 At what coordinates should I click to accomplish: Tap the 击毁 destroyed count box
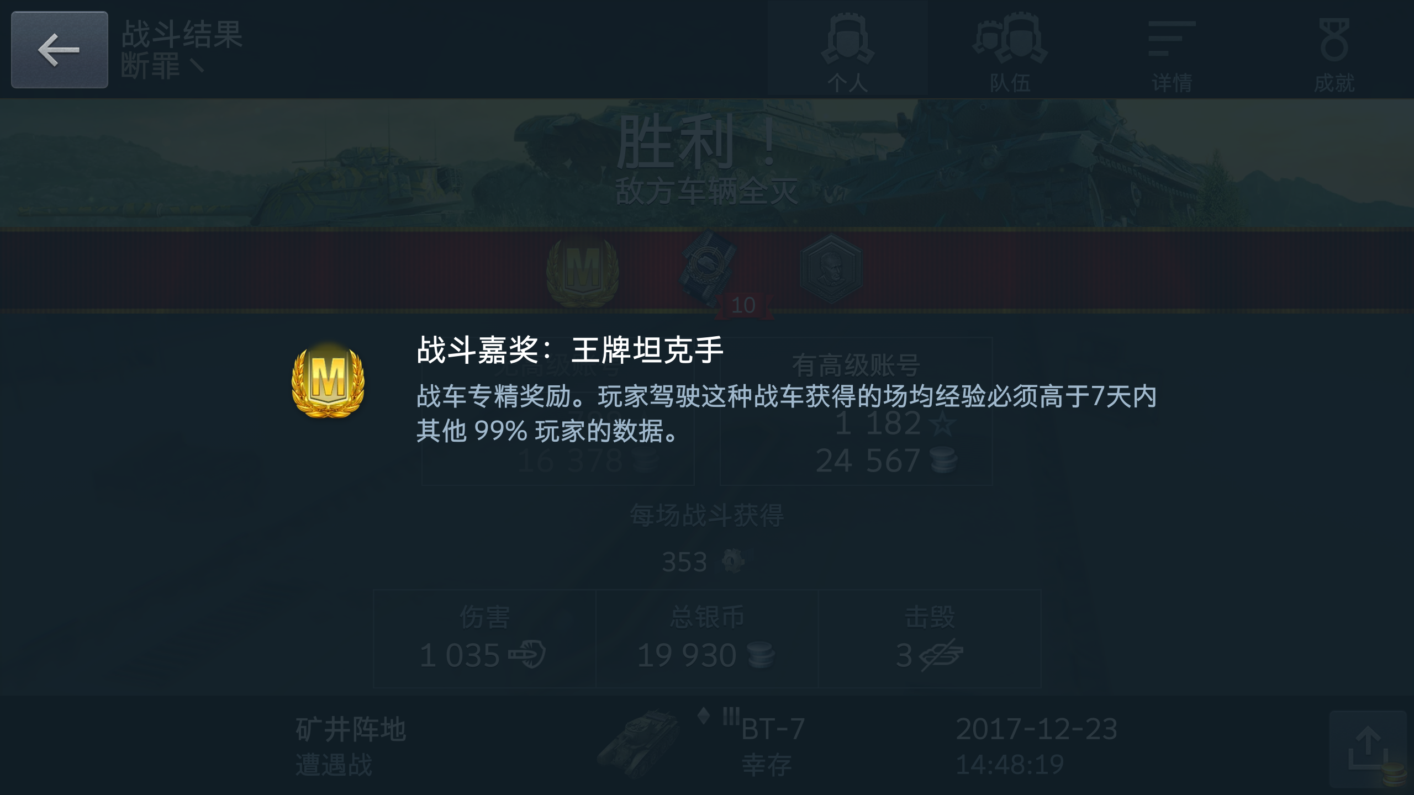(x=930, y=639)
